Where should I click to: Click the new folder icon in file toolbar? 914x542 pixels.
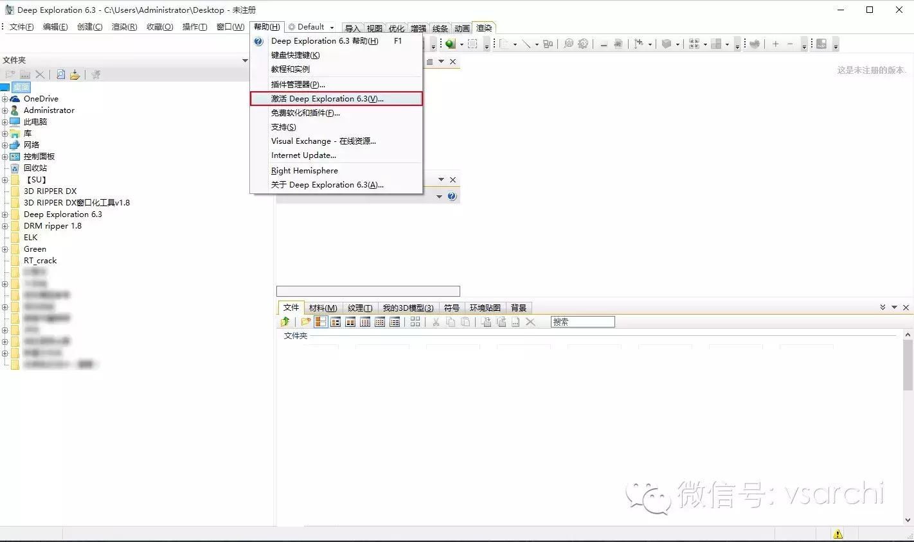(306, 322)
